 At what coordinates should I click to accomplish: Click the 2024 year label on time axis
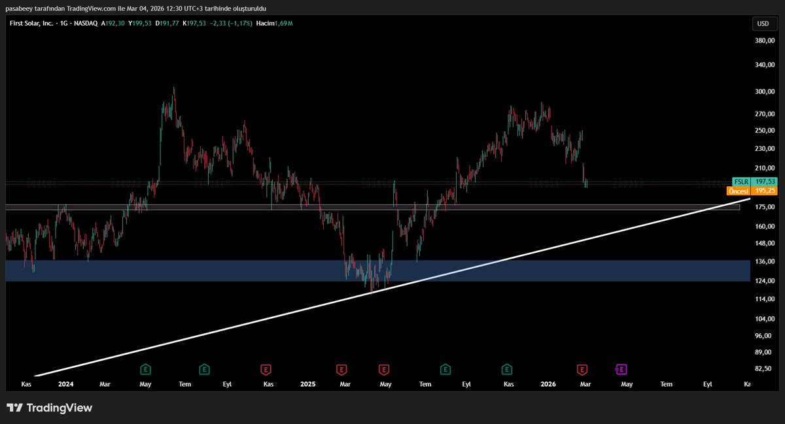[65, 385]
